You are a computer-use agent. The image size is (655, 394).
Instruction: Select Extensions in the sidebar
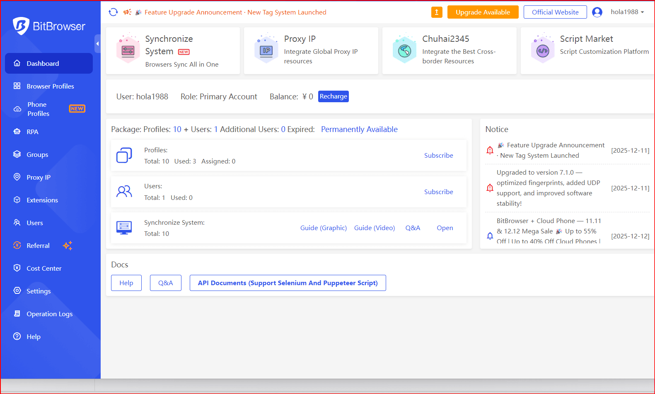[x=42, y=200]
